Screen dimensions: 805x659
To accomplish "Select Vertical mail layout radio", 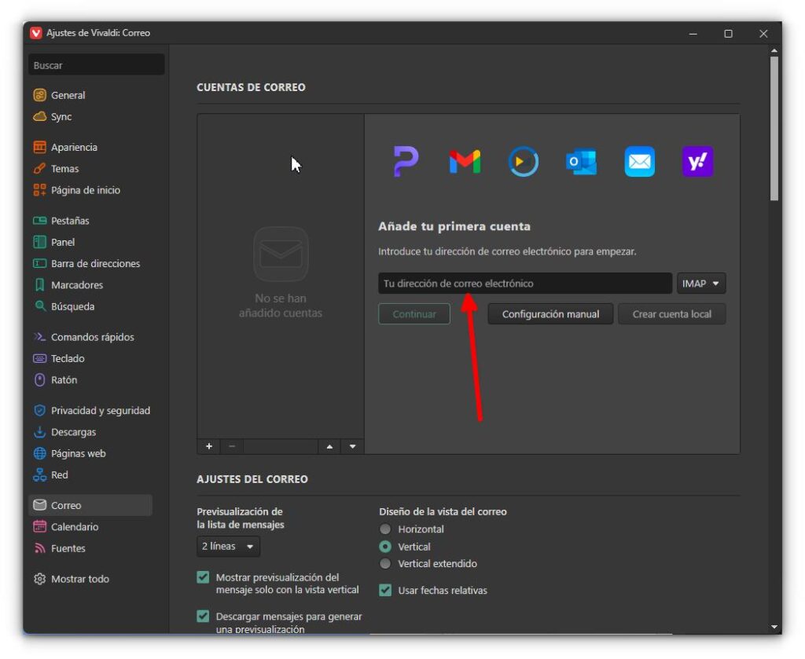I will point(385,547).
